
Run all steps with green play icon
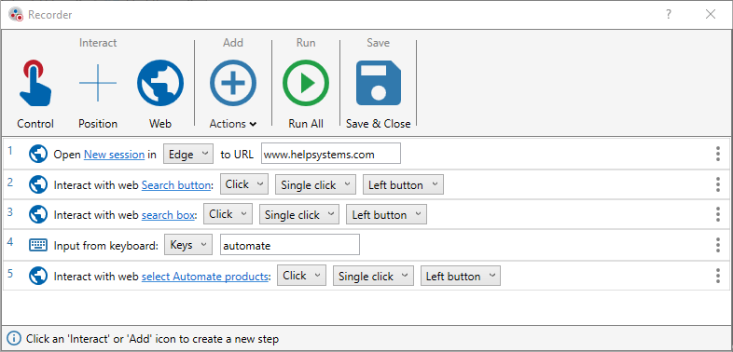point(306,83)
